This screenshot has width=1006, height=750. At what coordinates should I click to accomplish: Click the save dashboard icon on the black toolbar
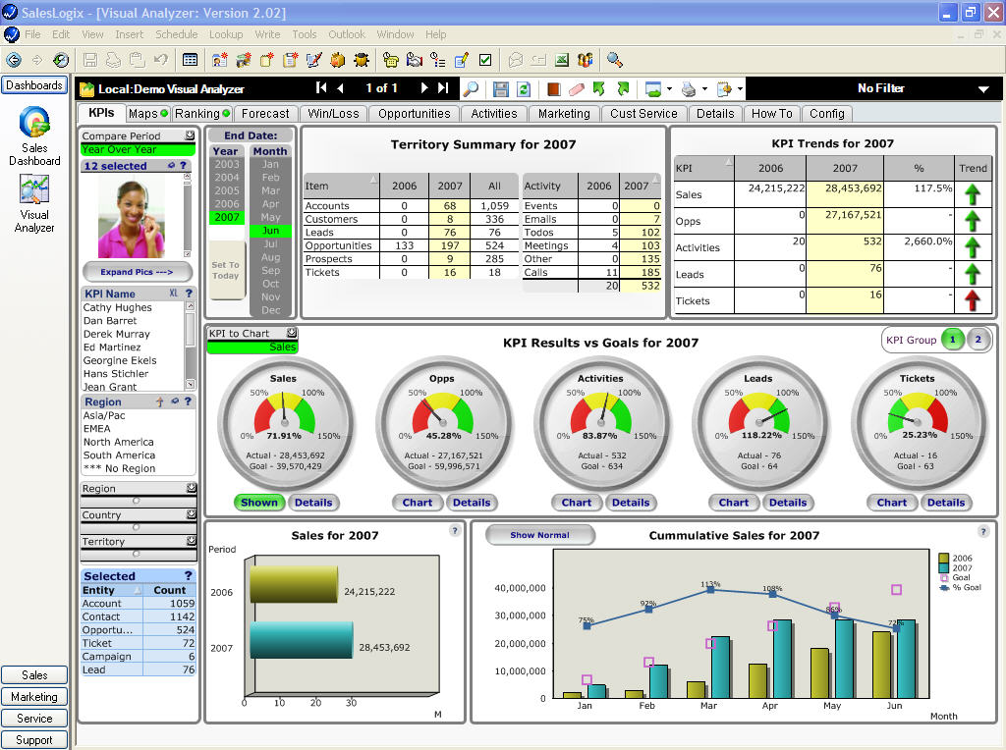pyautogui.click(x=501, y=88)
